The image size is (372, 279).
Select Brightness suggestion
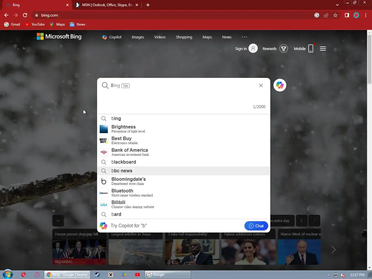tap(184, 129)
